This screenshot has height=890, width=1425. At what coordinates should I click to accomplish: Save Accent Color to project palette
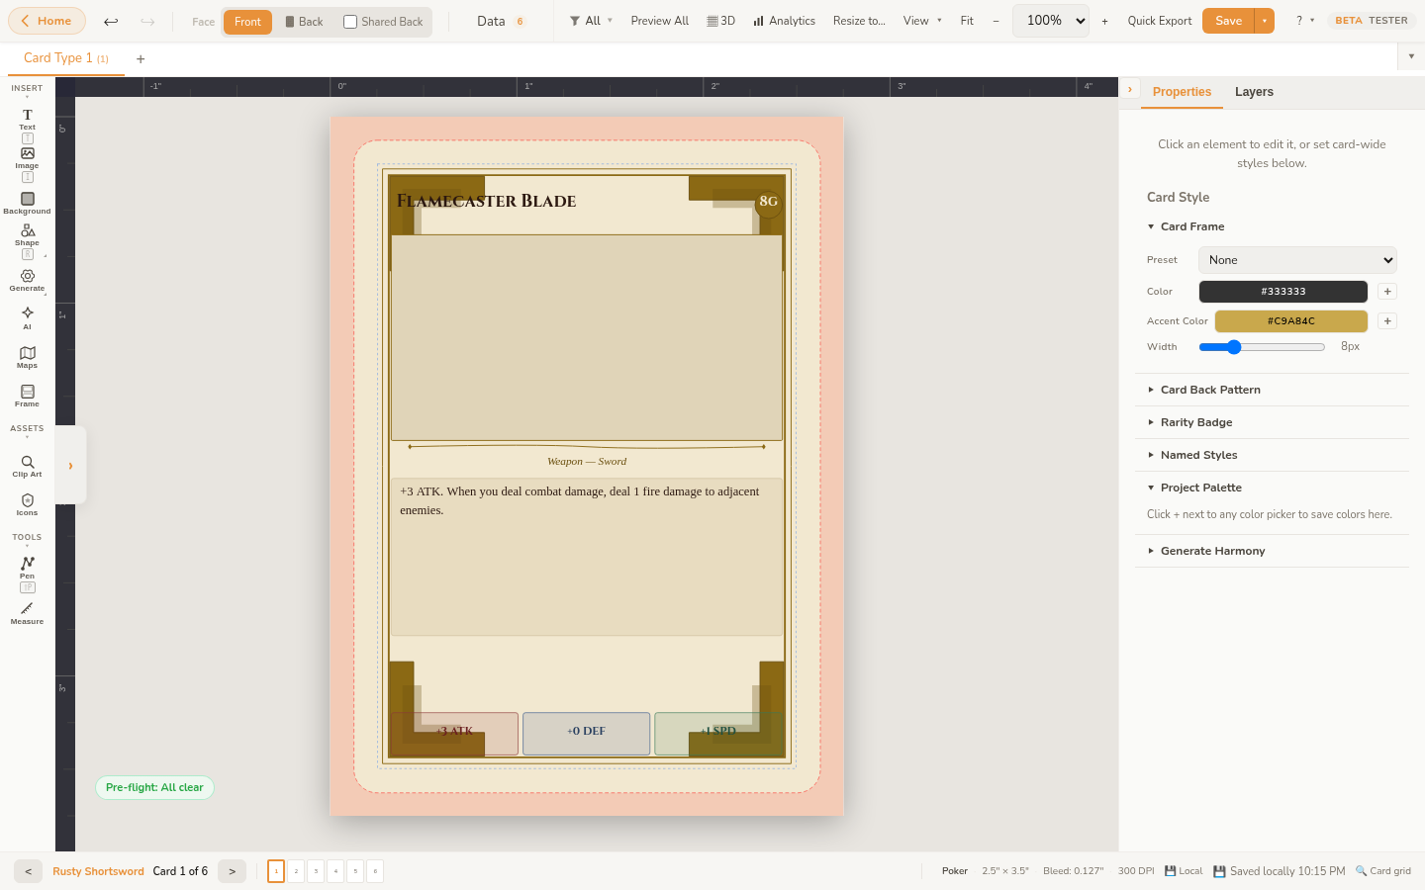(x=1387, y=321)
